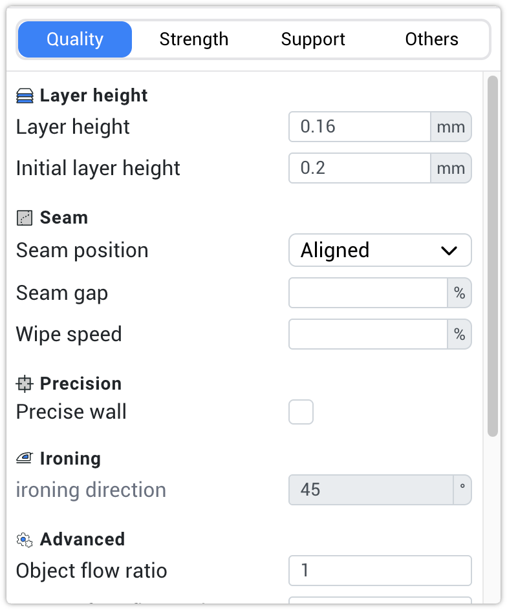Open the Seam position dropdown
Viewport: 507px width, 610px height.
380,250
